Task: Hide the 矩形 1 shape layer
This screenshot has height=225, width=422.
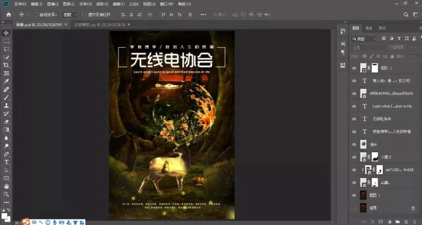Action: tap(354, 68)
